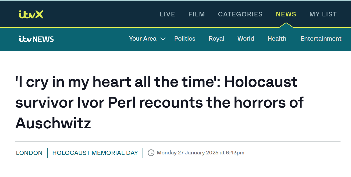Expand the Your Area chevron arrow
This screenshot has width=351, height=177.
pyautogui.click(x=163, y=39)
